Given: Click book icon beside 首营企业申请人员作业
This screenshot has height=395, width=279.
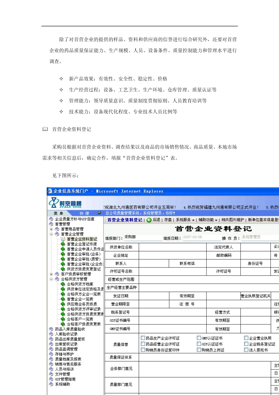Looking at the screenshot, I should 63,249.
